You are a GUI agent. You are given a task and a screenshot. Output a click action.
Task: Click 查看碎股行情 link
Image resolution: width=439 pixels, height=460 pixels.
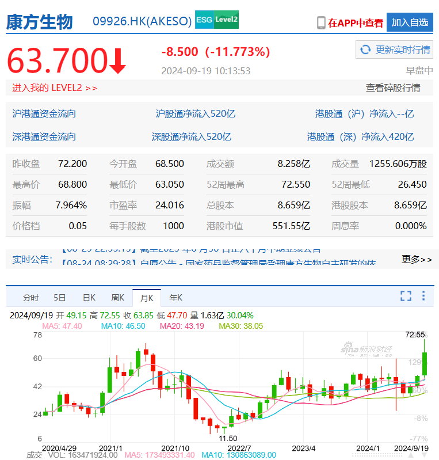pos(393,88)
